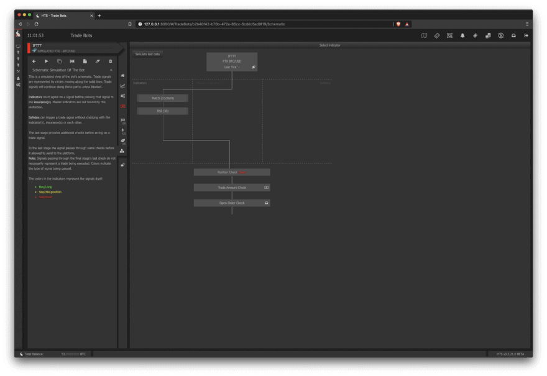This screenshot has height=376, width=547.
Task: Click the back arrow in bot toolbar
Action: point(34,62)
